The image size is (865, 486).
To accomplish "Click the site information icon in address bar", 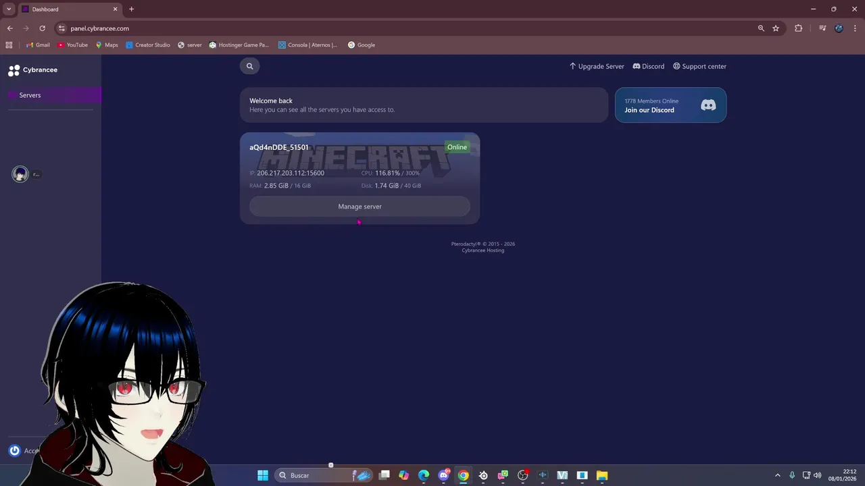I will [61, 28].
